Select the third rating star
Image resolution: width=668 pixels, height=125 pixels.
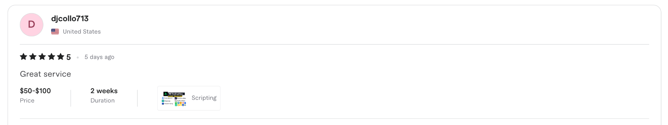pyautogui.click(x=42, y=56)
